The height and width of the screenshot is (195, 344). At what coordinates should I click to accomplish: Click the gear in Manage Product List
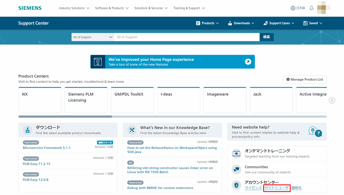[x=288, y=79]
